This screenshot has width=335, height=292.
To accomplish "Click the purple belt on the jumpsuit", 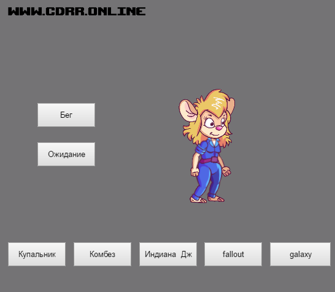I will point(209,160).
